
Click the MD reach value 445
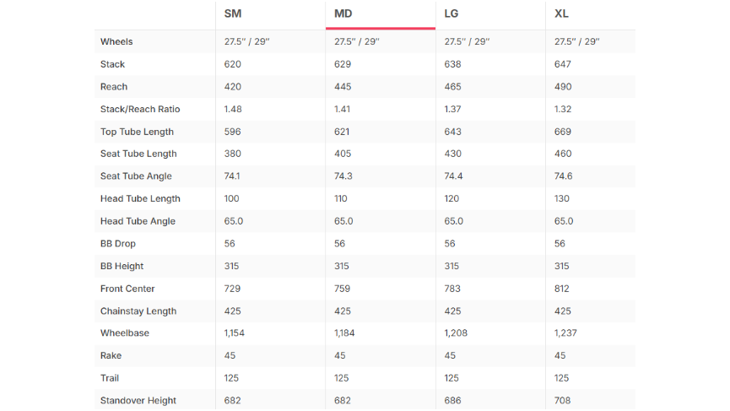pyautogui.click(x=343, y=87)
